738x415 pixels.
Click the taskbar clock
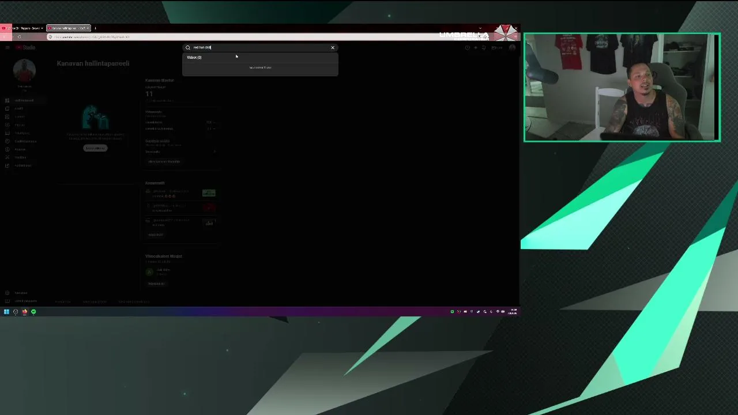512,312
